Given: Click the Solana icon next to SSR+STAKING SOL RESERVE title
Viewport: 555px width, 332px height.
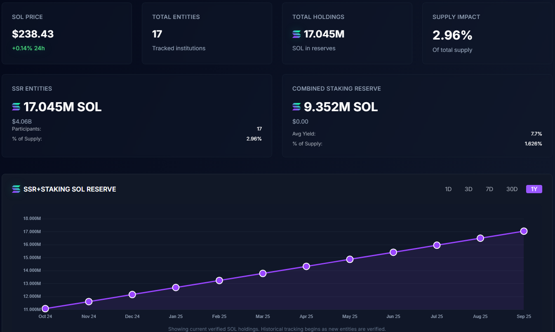Looking at the screenshot, I should click(16, 189).
